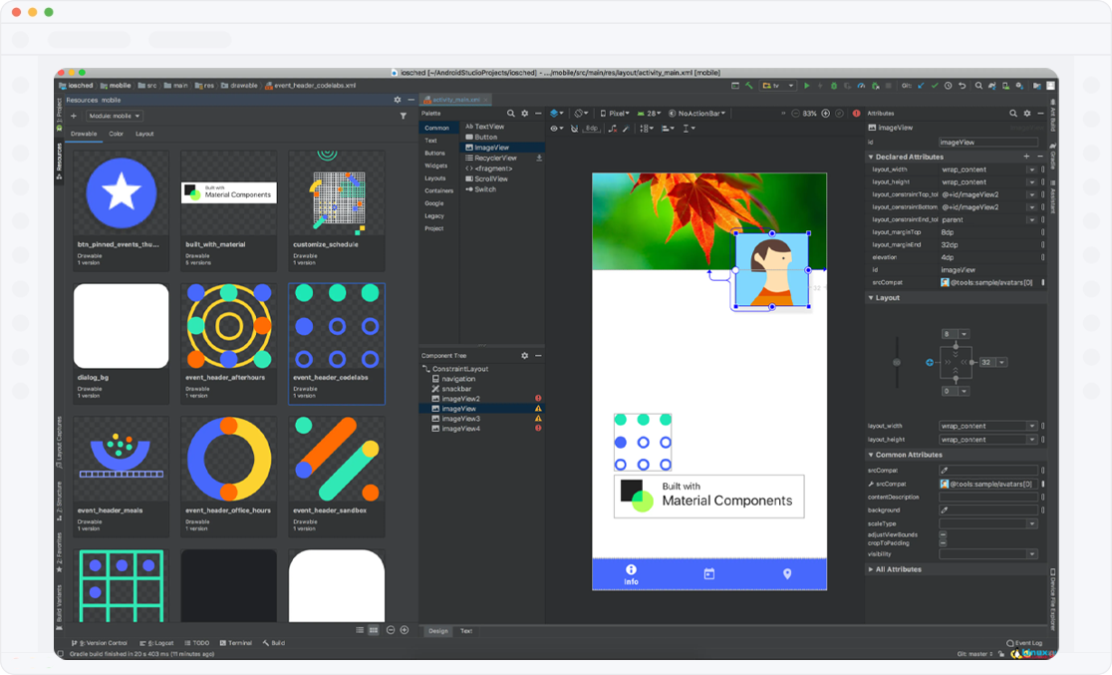Click the vertical bias slider in Layout
Image resolution: width=1112 pixels, height=675 pixels.
click(x=897, y=362)
